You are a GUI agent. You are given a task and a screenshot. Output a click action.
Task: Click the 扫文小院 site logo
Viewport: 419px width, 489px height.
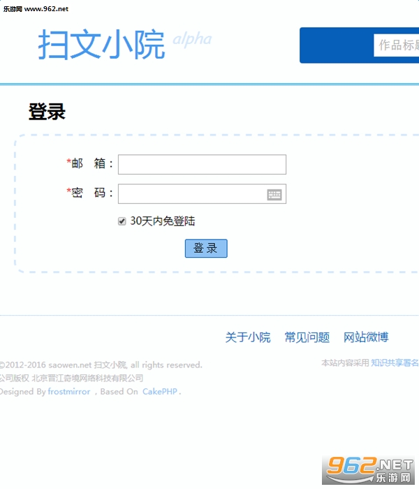pyautogui.click(x=101, y=45)
